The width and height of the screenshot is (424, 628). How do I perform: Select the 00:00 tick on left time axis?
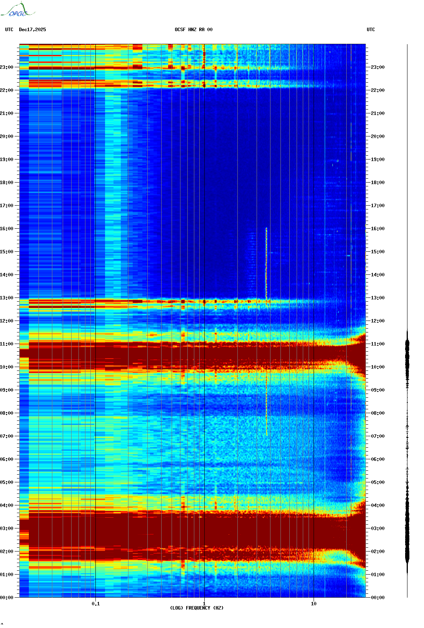[7, 598]
